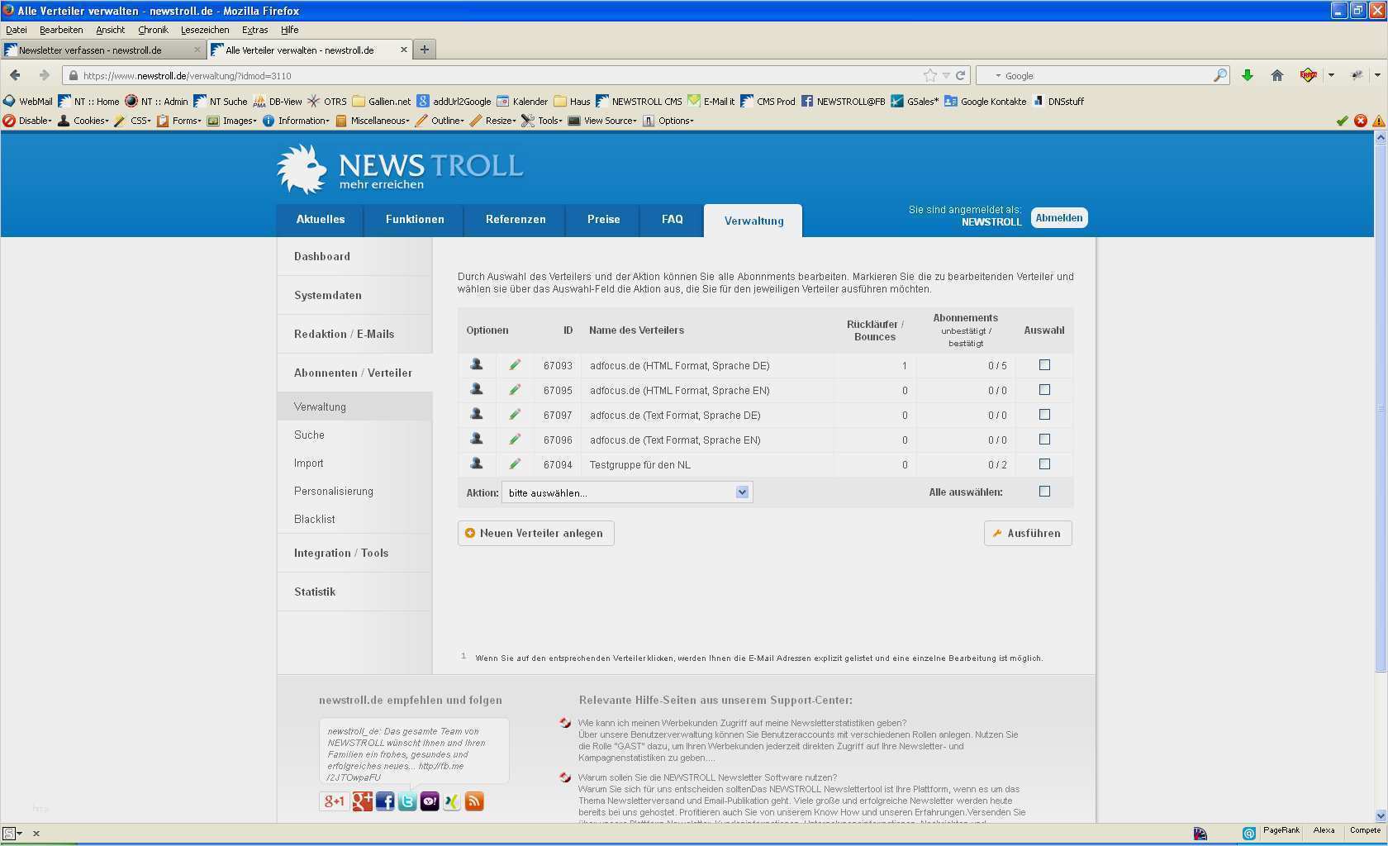1388x846 pixels.
Task: Click edit pencil for list 67095
Action: tap(515, 389)
